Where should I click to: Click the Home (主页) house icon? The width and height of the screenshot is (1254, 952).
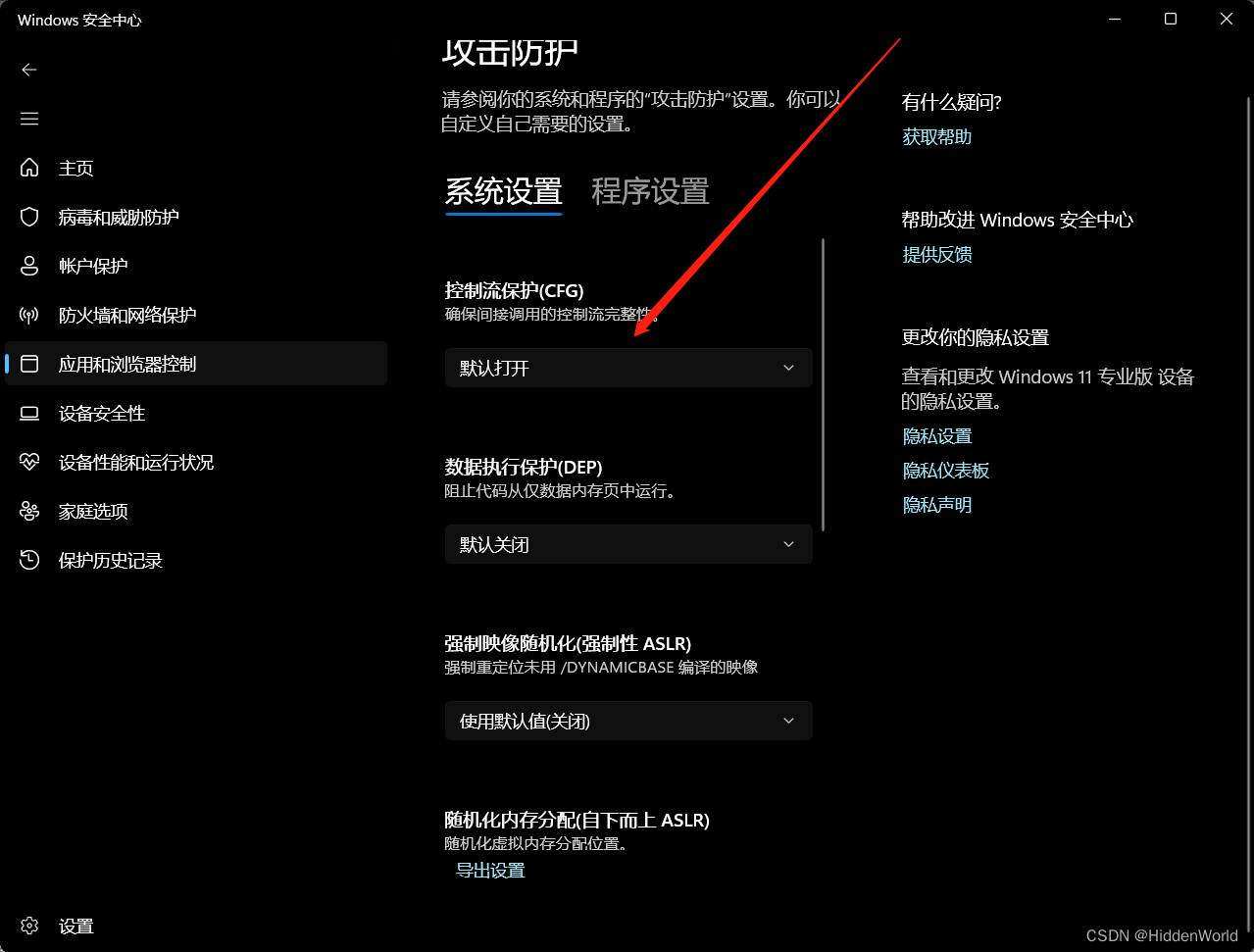(29, 168)
